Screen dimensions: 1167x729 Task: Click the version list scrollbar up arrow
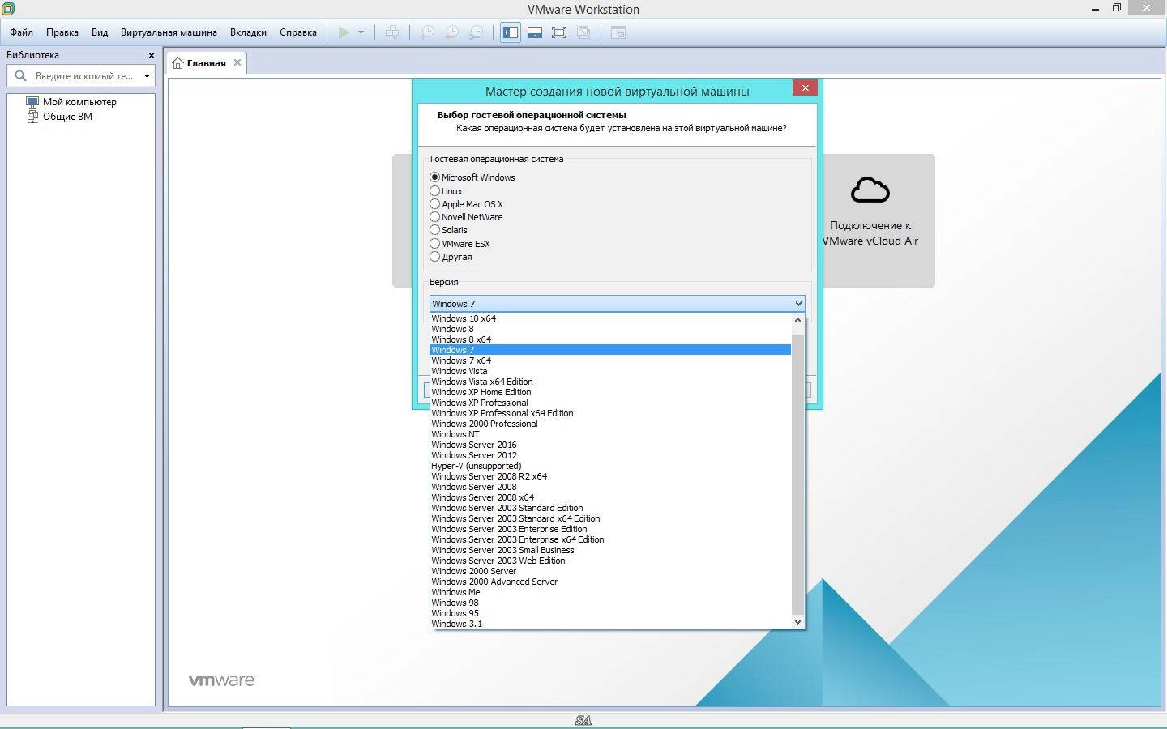point(797,320)
